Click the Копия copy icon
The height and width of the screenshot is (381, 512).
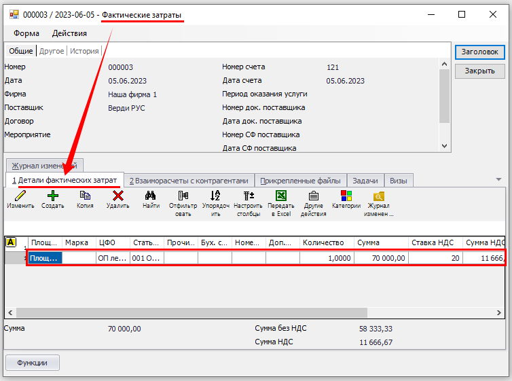point(85,196)
